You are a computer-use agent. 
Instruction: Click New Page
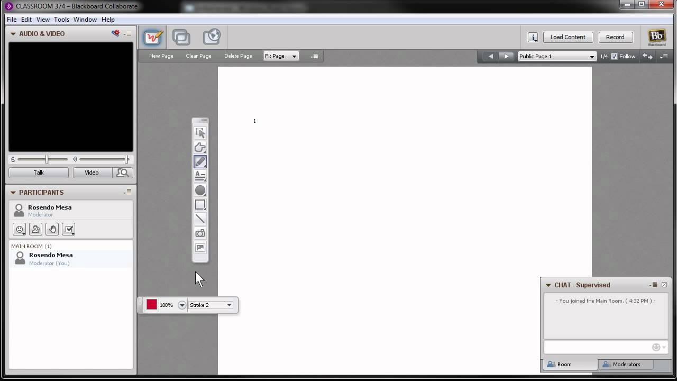point(161,56)
